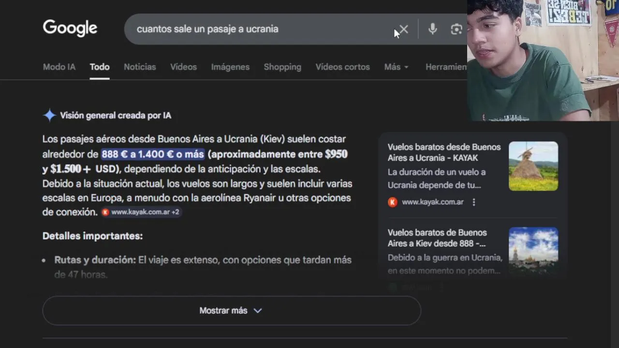
Task: Open the Noticias tab
Action: coord(140,67)
